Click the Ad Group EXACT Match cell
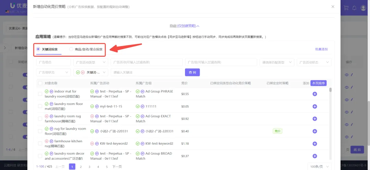The width and height of the screenshot is (370, 170). pos(153,119)
